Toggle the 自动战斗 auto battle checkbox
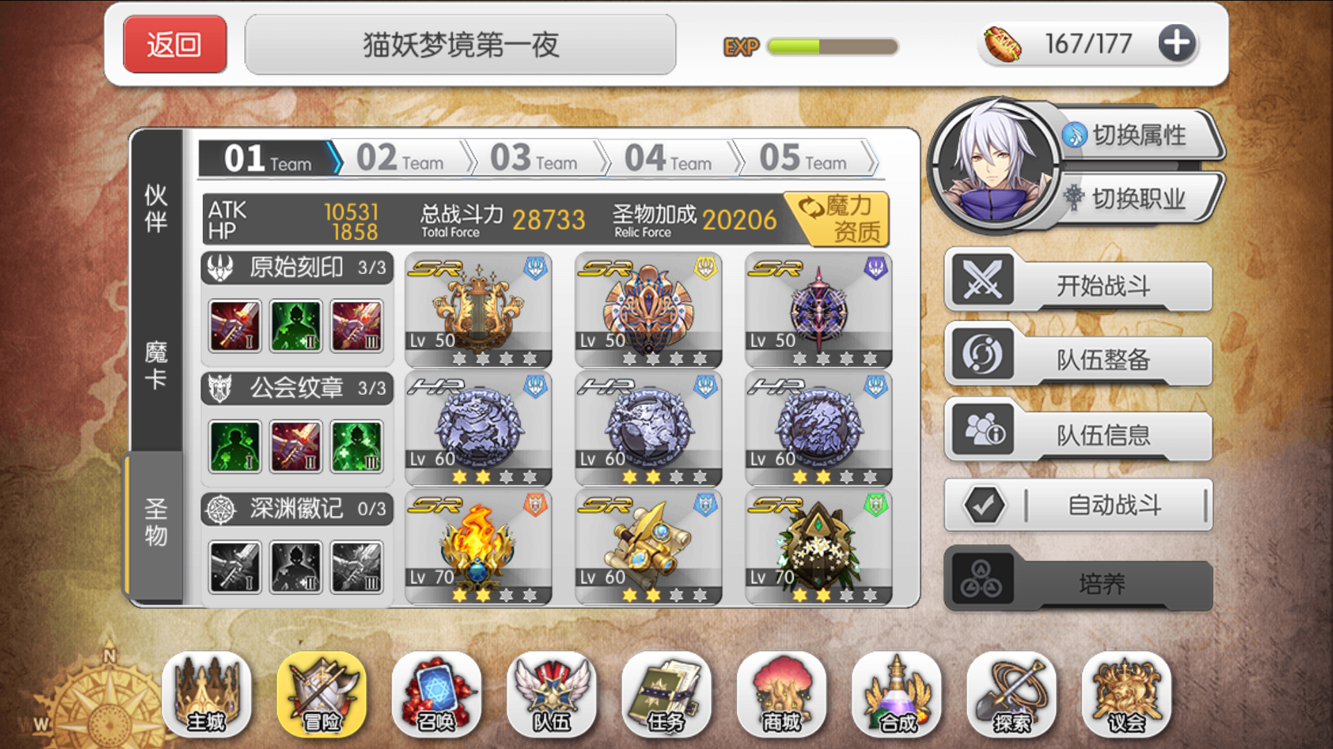Image resolution: width=1333 pixels, height=749 pixels. point(984,505)
